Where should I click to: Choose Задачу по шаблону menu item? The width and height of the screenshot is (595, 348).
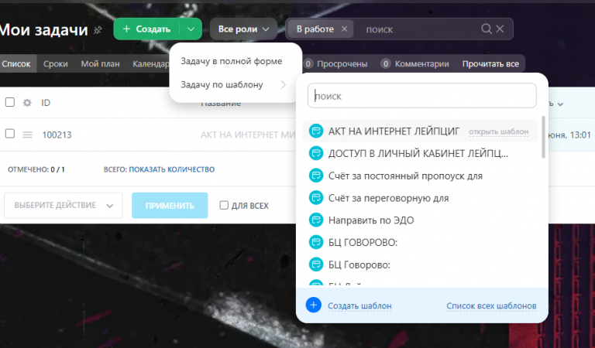(x=222, y=84)
